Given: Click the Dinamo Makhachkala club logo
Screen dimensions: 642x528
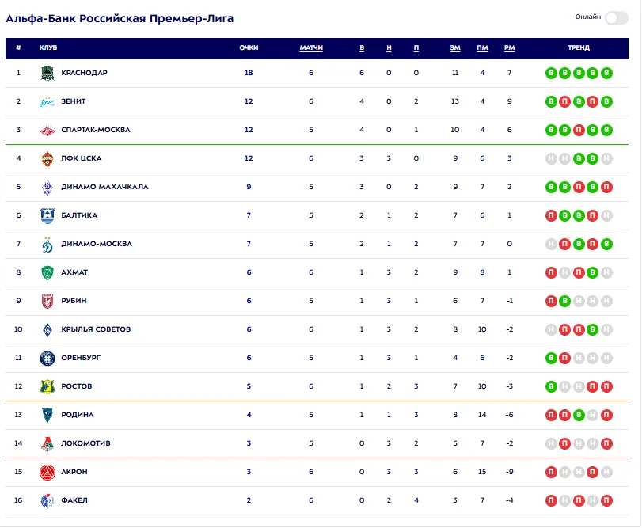Looking at the screenshot, I should pos(47,187).
